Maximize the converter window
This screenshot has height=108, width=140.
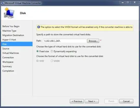coord(128,2)
